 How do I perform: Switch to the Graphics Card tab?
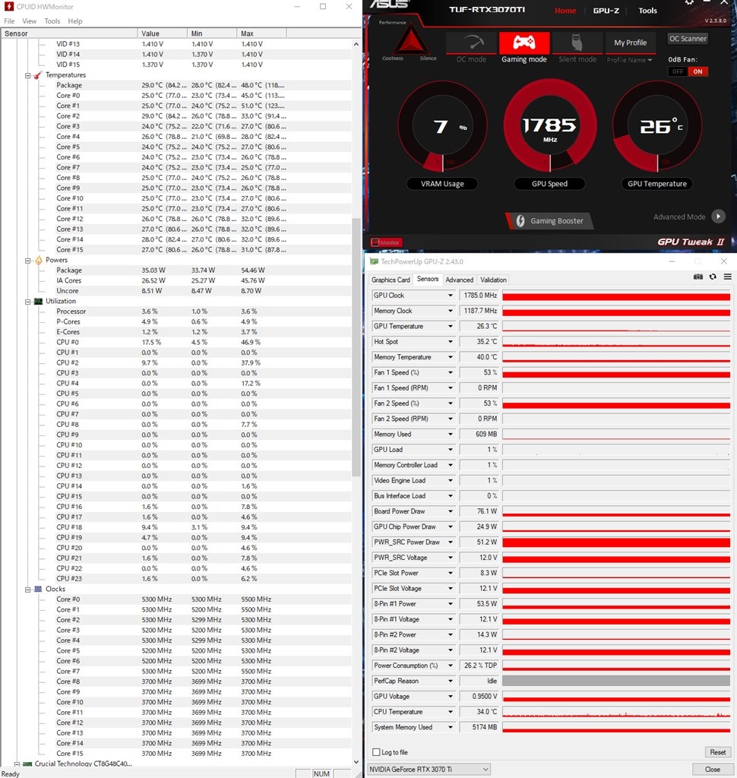tap(391, 280)
